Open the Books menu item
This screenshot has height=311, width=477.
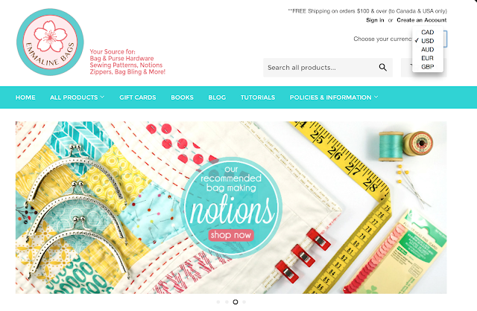pyautogui.click(x=182, y=97)
